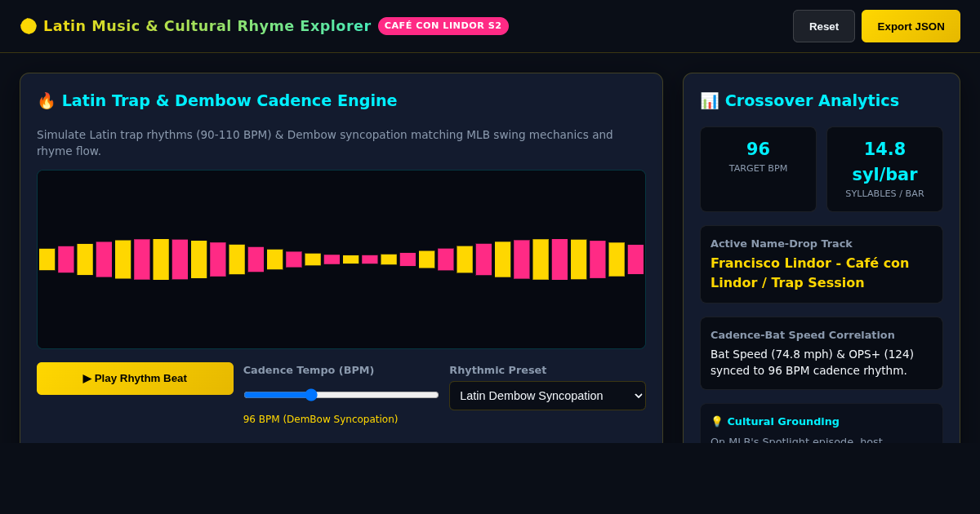Click the Cadence-Bat Speed Correlation label
This screenshot has height=514, width=980.
pyautogui.click(x=803, y=335)
